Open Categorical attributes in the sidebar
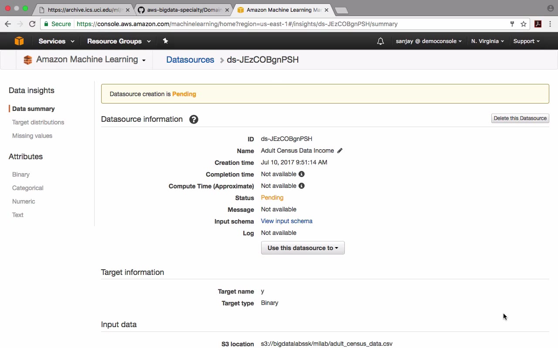This screenshot has height=348, width=558. [x=28, y=188]
